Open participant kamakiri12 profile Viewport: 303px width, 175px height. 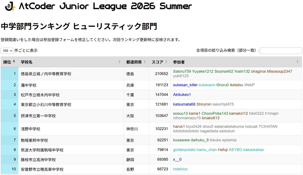(239, 114)
